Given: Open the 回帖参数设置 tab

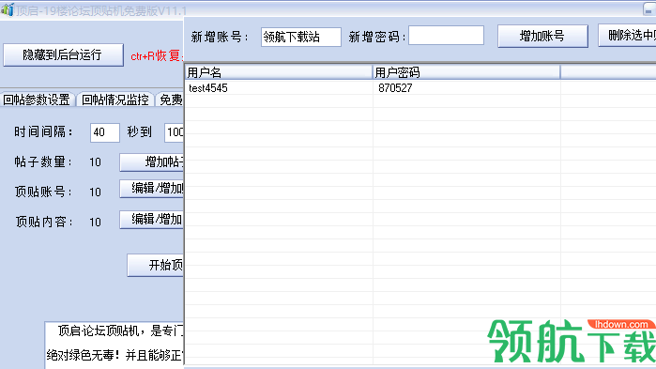Looking at the screenshot, I should tap(37, 100).
